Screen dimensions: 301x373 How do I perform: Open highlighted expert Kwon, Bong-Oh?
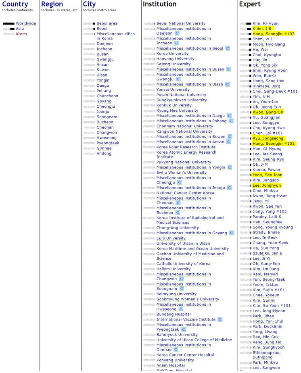pos(268,112)
